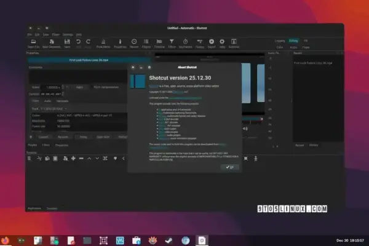Click the Split at playhead icon
The image size is (369, 246).
(x=105, y=159)
